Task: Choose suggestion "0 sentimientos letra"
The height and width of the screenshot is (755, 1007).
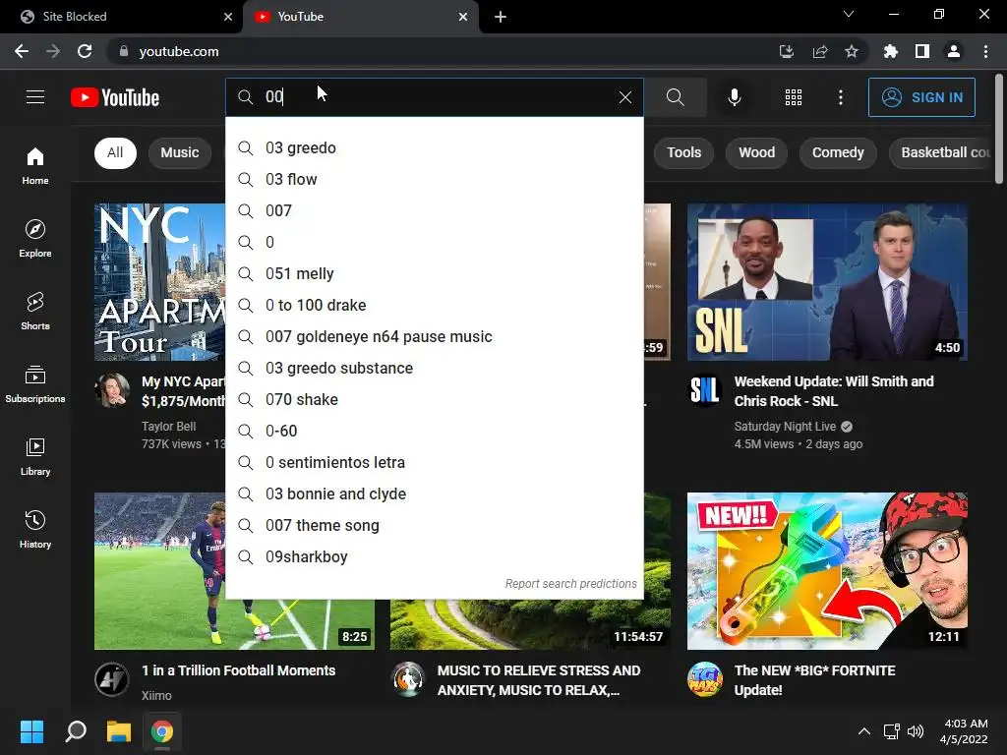Action: 434,462
